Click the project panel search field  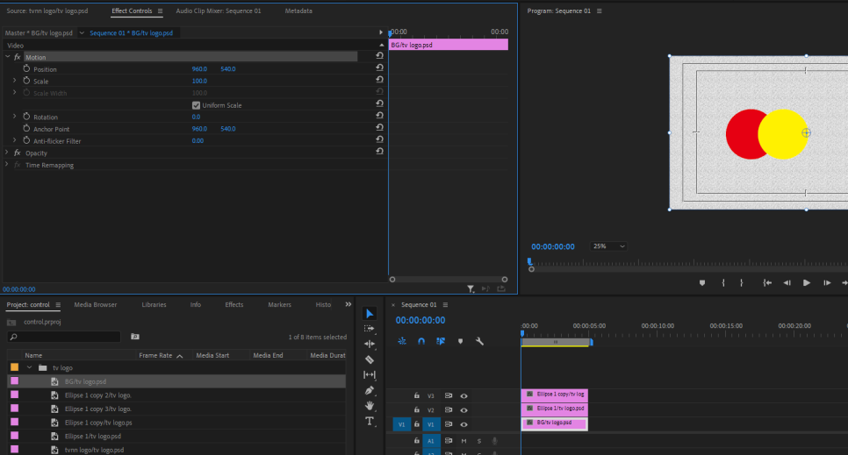(64, 337)
